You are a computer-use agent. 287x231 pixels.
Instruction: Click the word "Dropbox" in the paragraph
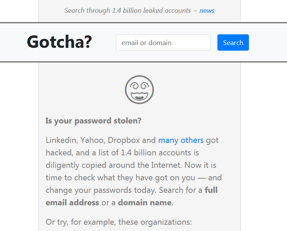click(x=124, y=140)
